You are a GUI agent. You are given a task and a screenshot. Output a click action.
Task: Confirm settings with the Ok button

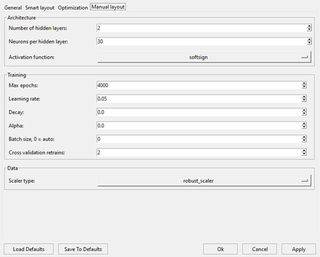coord(221,249)
